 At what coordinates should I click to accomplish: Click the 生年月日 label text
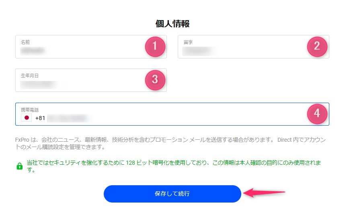pyautogui.click(x=30, y=75)
